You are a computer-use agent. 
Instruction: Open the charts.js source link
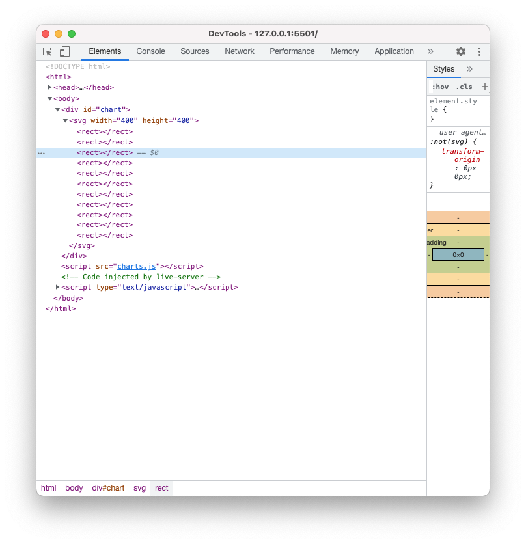[x=137, y=266]
